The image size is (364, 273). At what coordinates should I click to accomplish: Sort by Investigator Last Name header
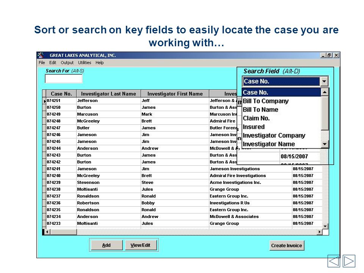(108, 94)
